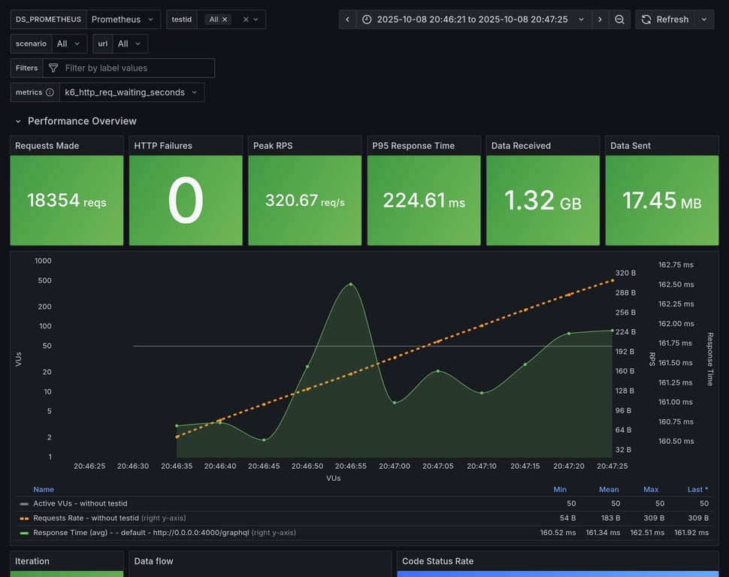This screenshot has height=577, width=729.
Task: Open the url variable dropdown
Action: tap(129, 44)
